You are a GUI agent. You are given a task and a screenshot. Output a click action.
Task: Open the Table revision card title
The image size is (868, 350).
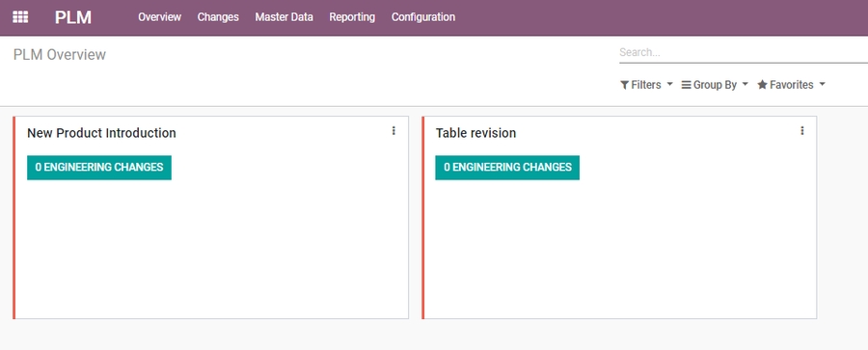(x=475, y=133)
